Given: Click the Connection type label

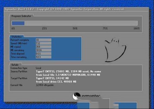Looking at the screenshot, I should pyautogui.click(x=19, y=68).
